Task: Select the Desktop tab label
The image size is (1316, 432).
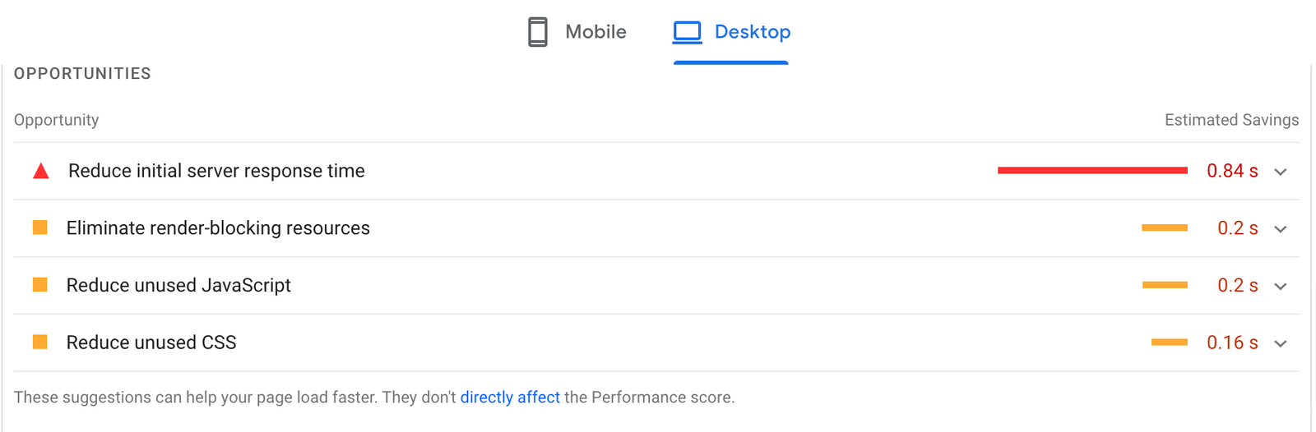Action: (x=752, y=32)
